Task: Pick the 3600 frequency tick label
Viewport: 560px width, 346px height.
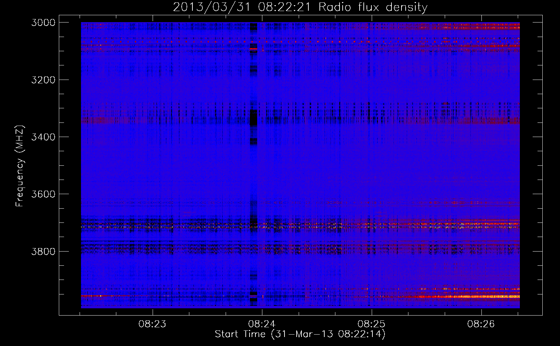Action: click(x=43, y=194)
